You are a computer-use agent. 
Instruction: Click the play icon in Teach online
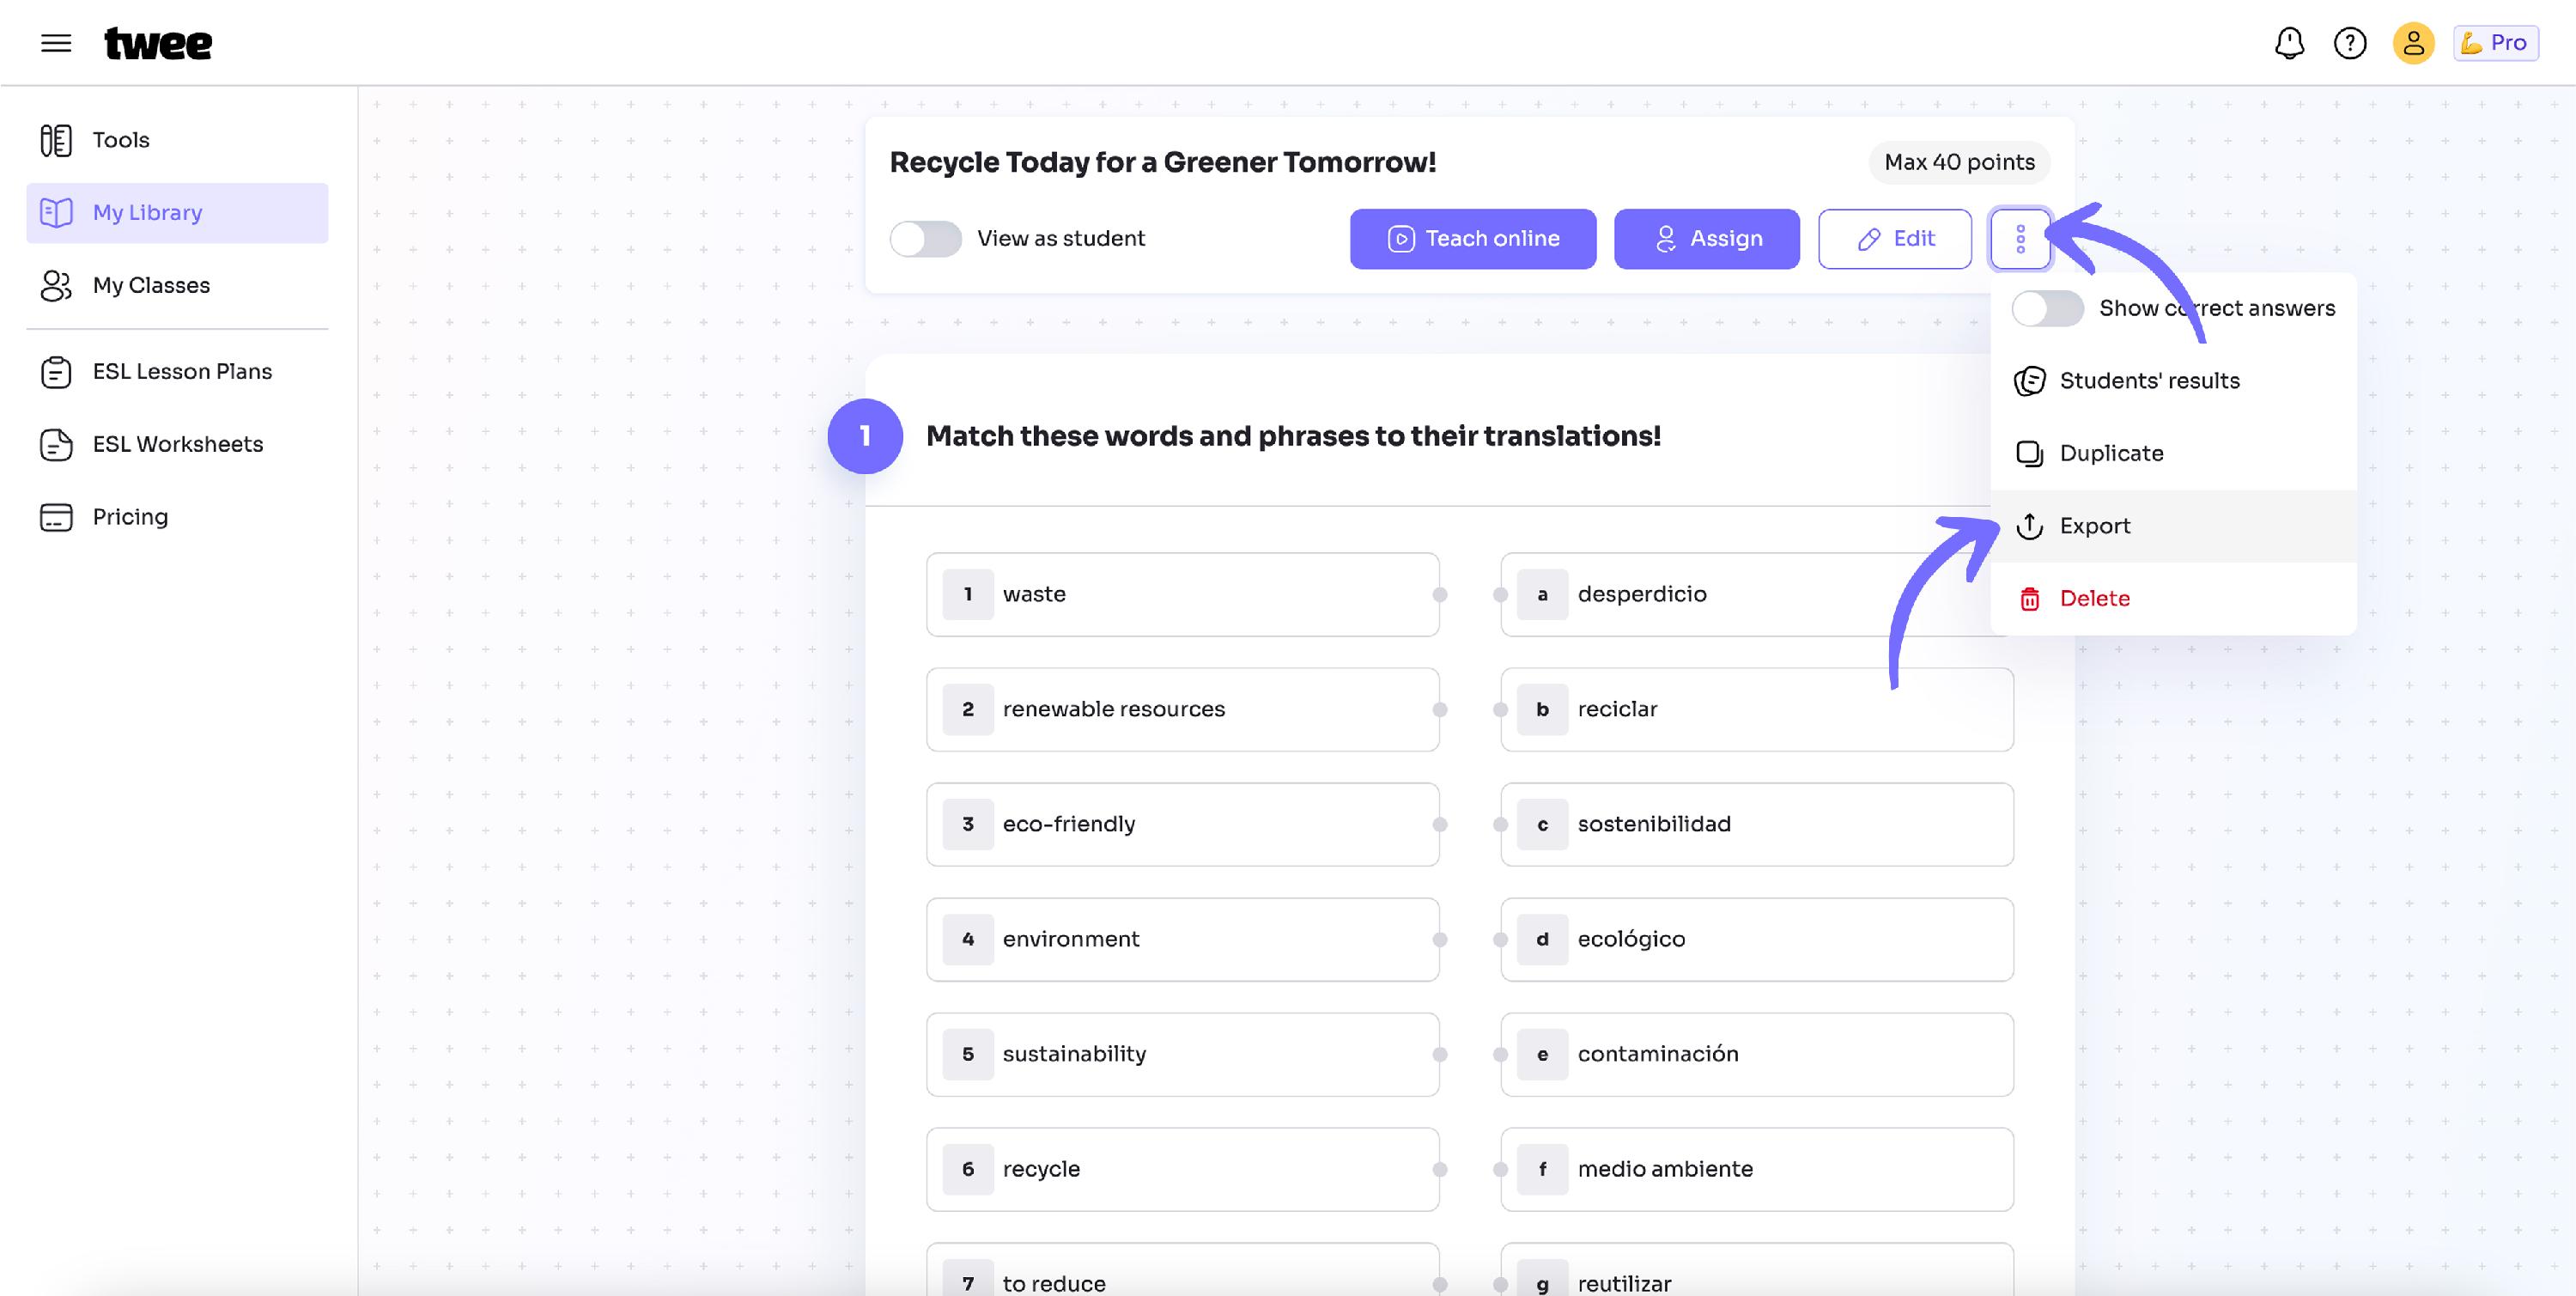pyautogui.click(x=1401, y=239)
